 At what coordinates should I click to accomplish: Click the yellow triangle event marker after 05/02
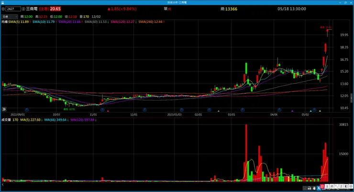click(320, 111)
